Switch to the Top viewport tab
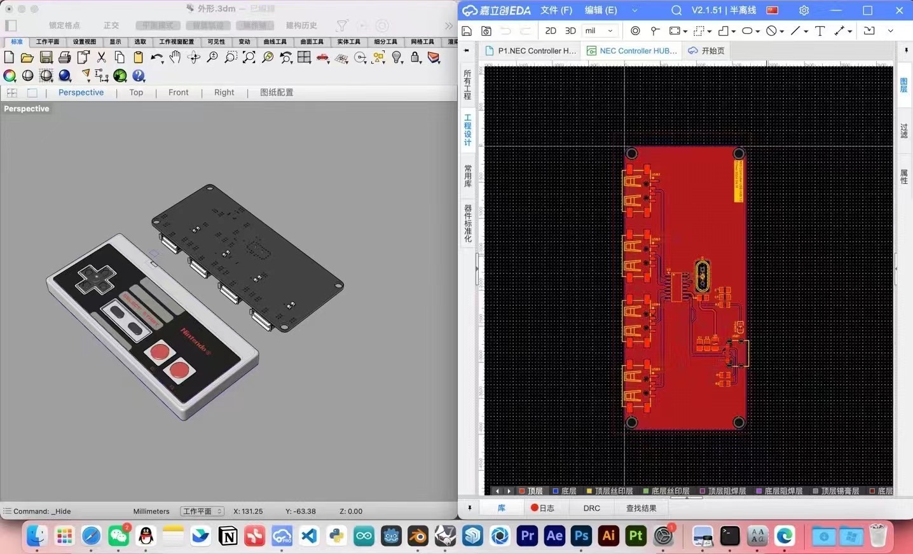Viewport: 913px width, 554px height. tap(136, 92)
